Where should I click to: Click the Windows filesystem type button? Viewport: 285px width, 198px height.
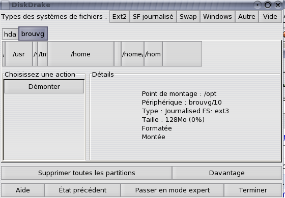click(217, 17)
